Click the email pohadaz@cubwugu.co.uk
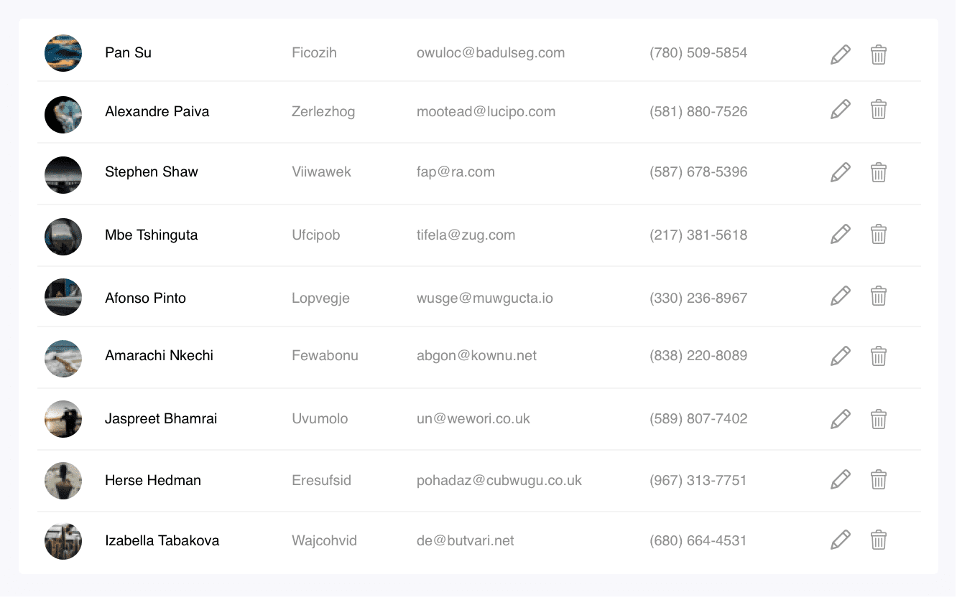 [x=499, y=480]
